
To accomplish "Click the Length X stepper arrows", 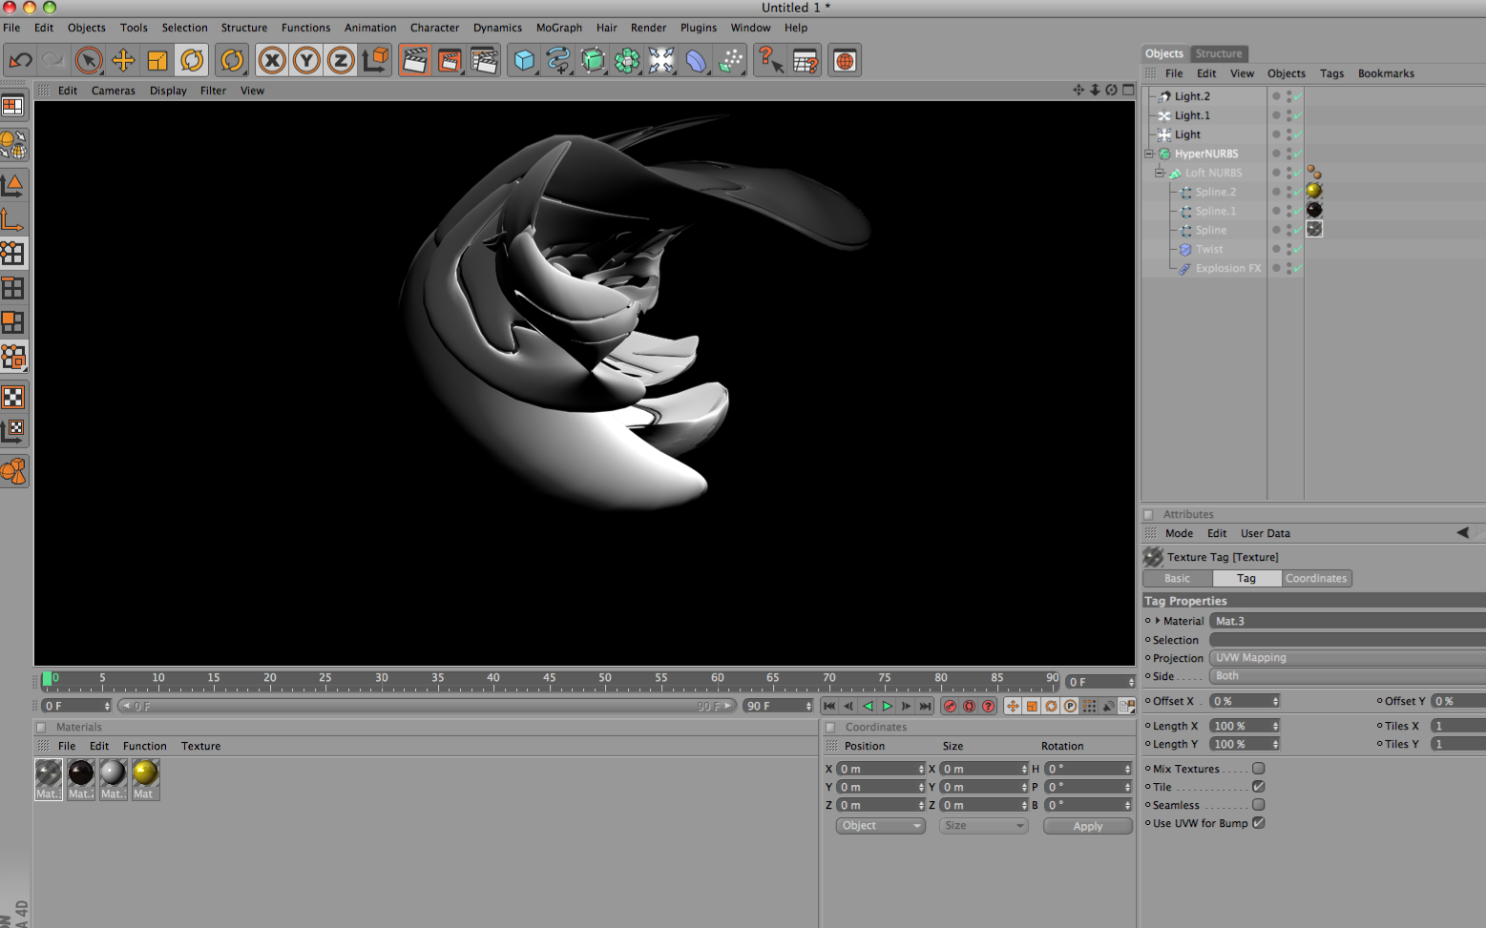I will [1275, 726].
